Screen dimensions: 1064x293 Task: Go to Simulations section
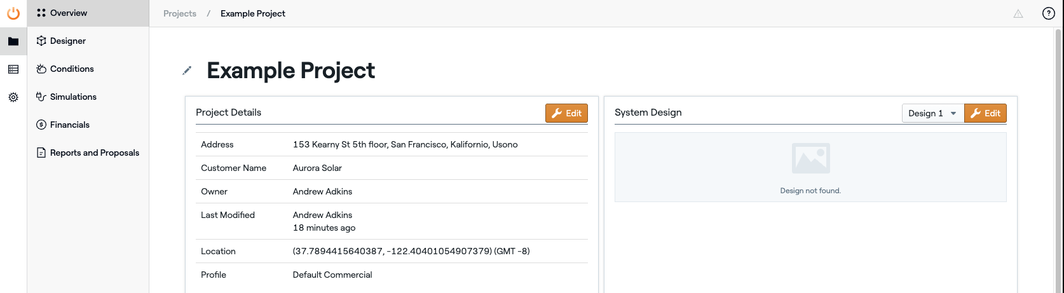click(x=73, y=97)
